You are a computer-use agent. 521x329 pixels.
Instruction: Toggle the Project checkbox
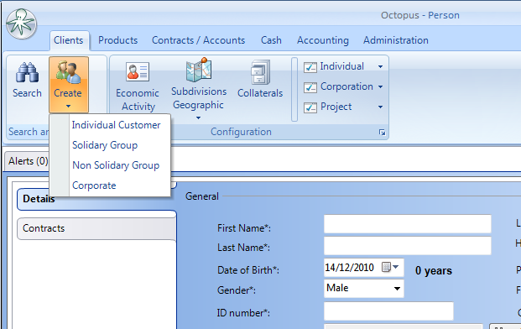310,107
